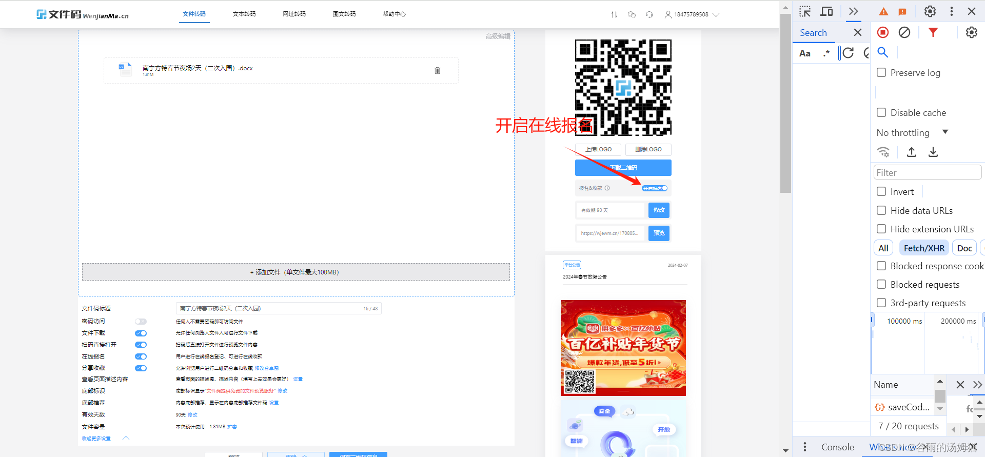Click the 文件码 WenjianMa.cn logo
Viewport: 985px width, 457px height.
[83, 14]
